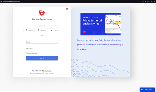Click the secure.pepperstone.com/login address bar URL

click(x=12, y=1)
